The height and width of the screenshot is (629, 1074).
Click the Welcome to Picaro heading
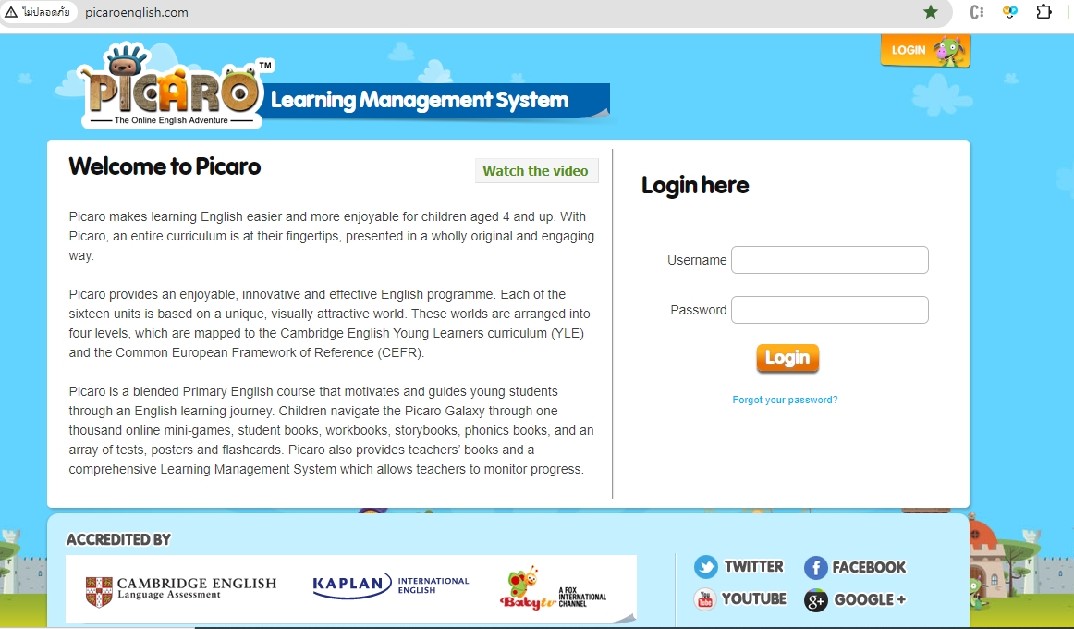[x=165, y=166]
